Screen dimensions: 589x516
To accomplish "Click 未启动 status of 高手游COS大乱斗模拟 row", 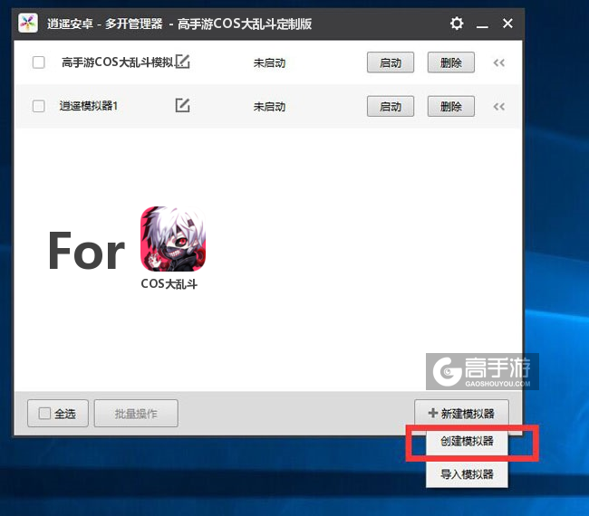I will 269,62.
